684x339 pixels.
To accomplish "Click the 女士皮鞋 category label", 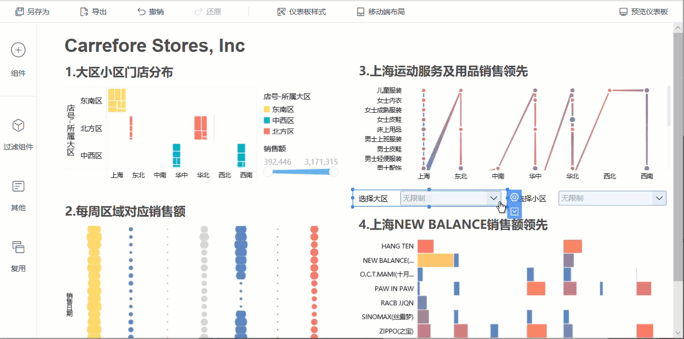I will tap(389, 120).
